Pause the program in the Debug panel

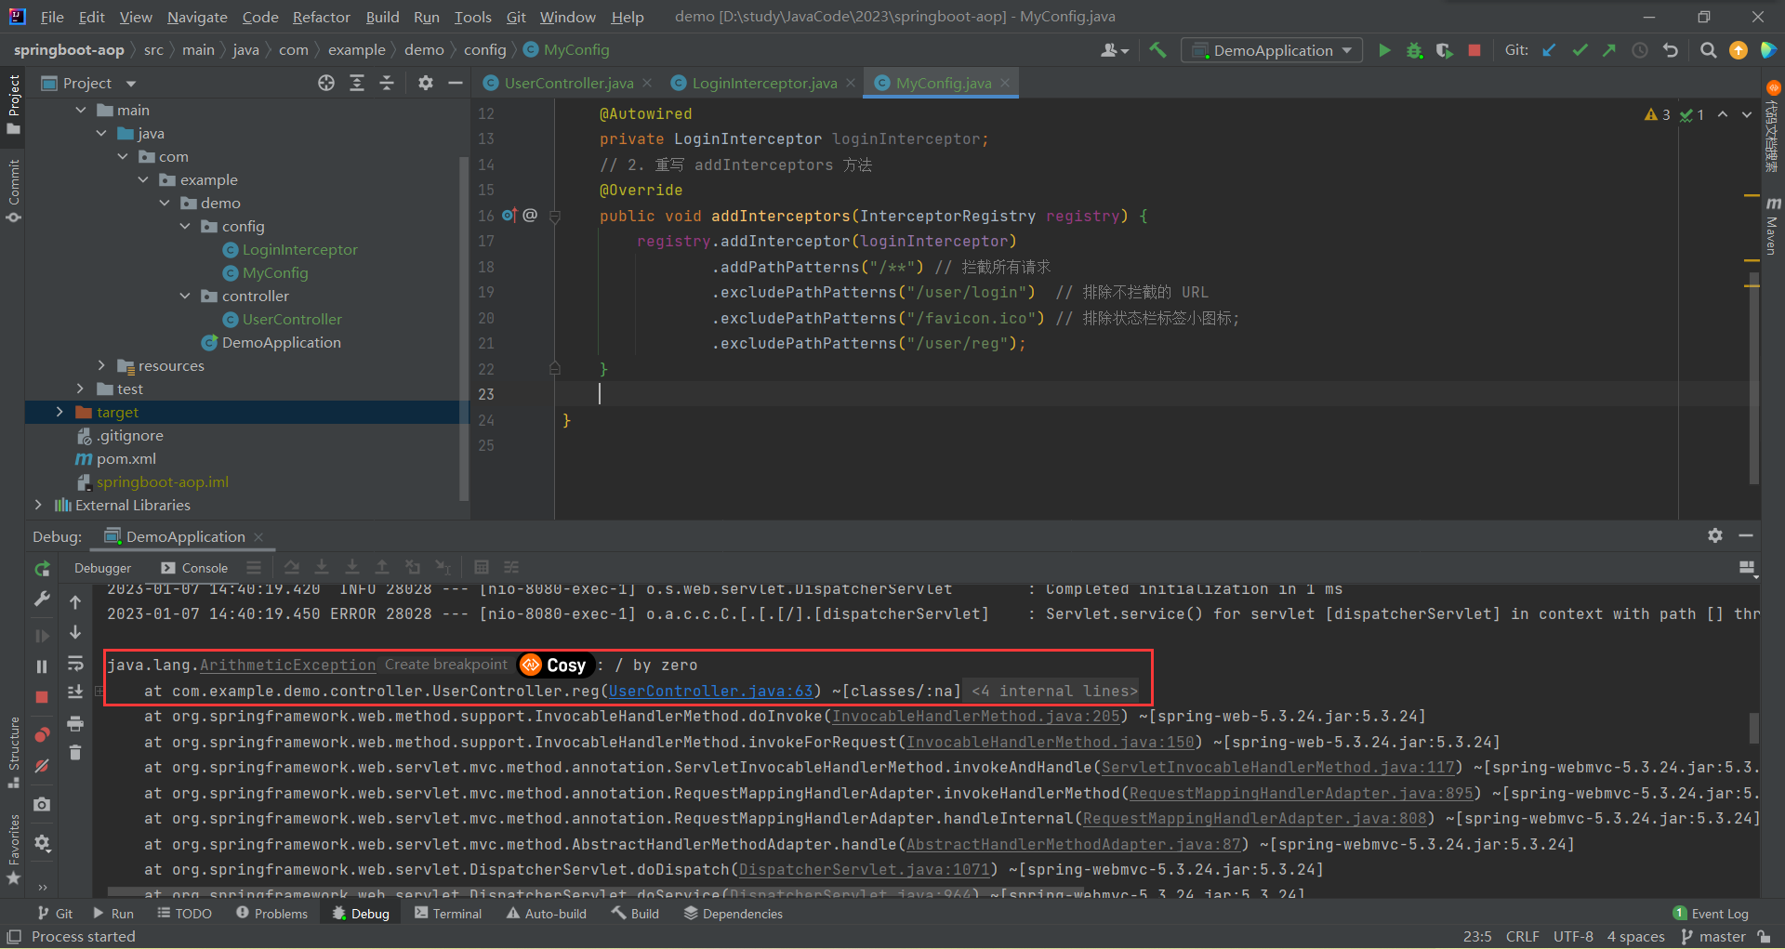pyautogui.click(x=42, y=666)
